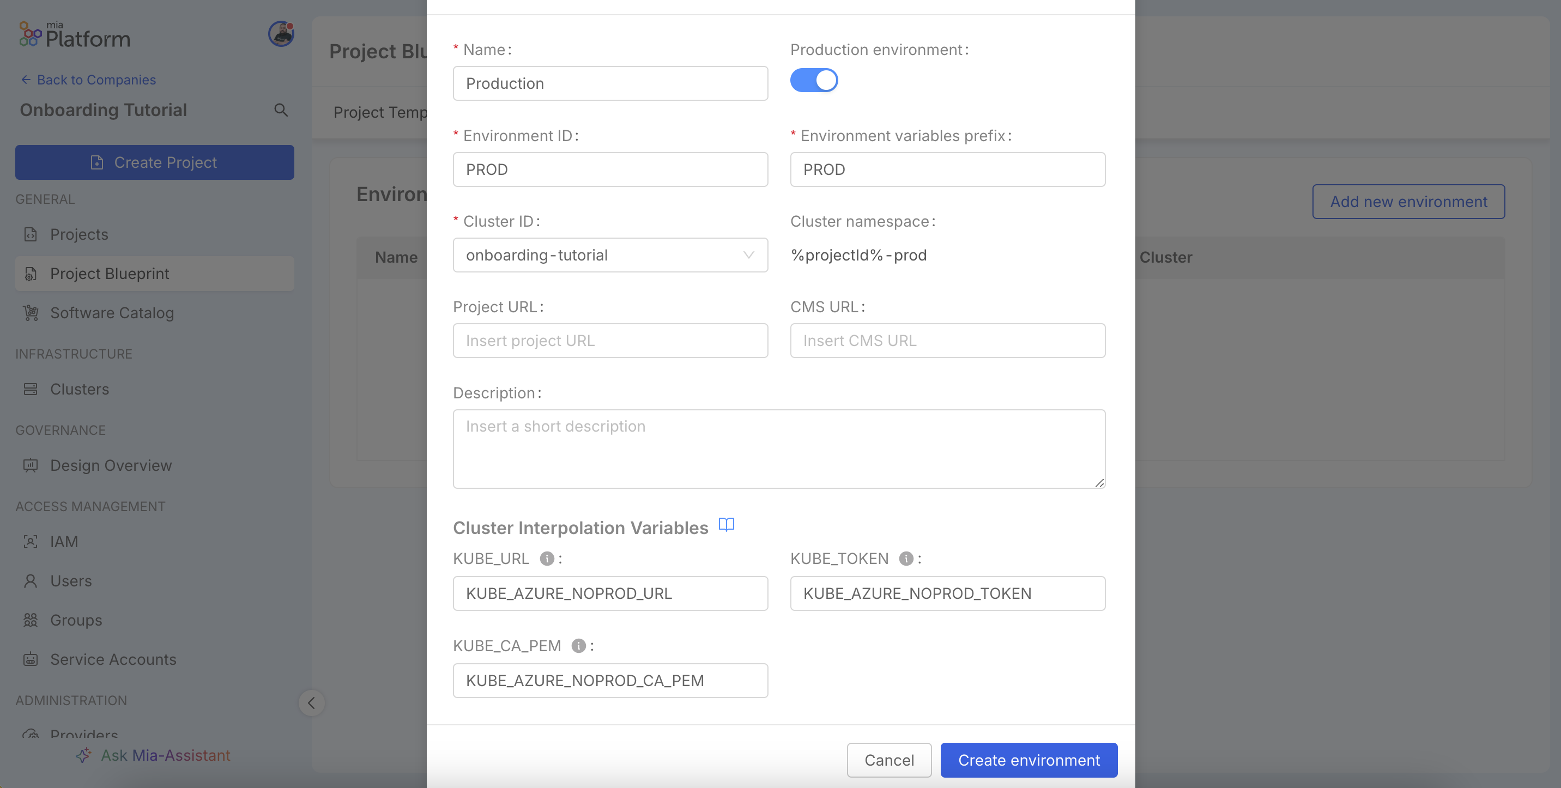Open the user avatar menu
1561x788 pixels.
coord(281,34)
